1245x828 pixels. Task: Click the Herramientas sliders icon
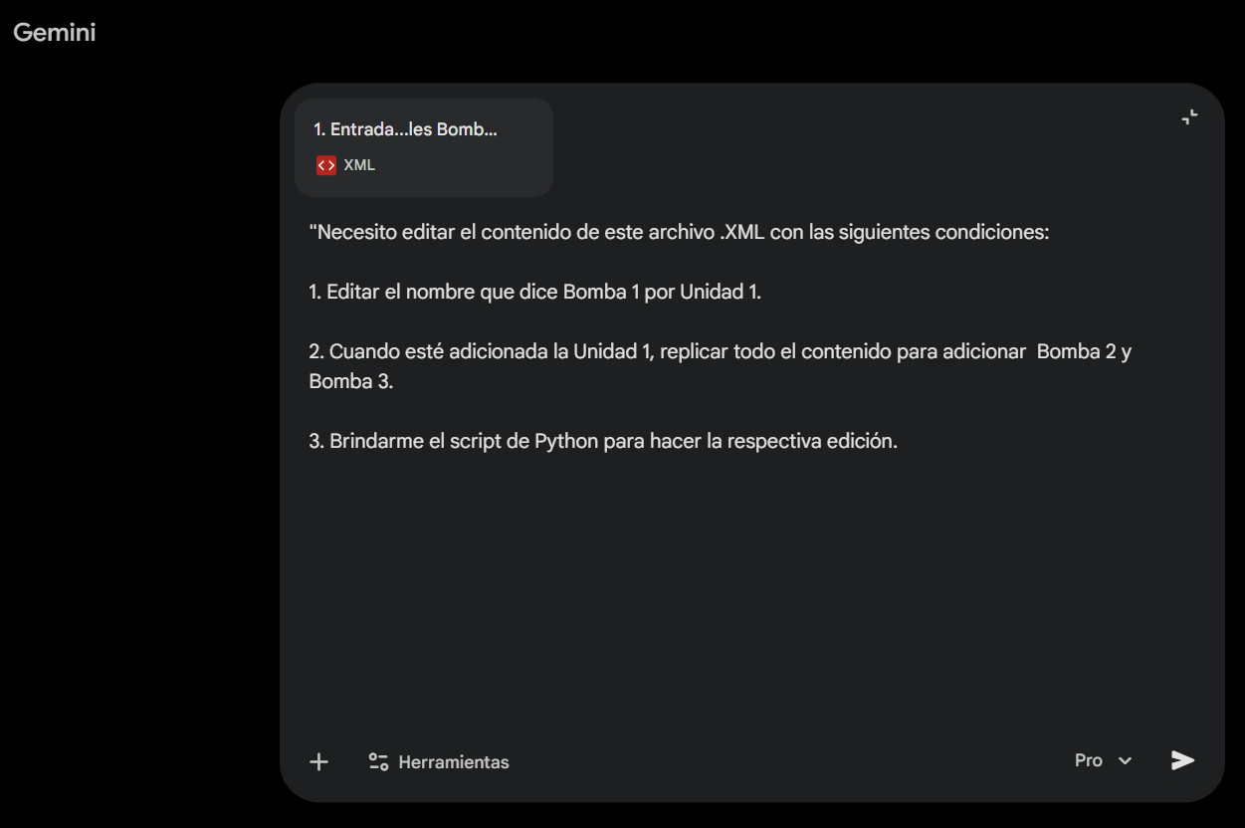click(378, 762)
